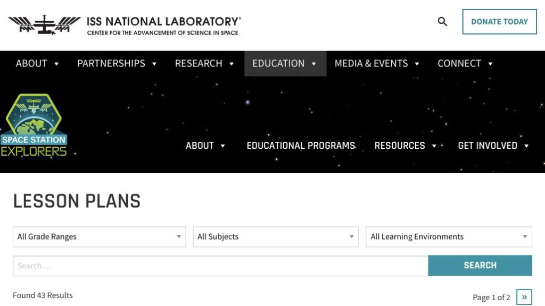Screen dimensions: 545x306
Task: Open the MEDIA & EVENTS menu
Action: (370, 63)
